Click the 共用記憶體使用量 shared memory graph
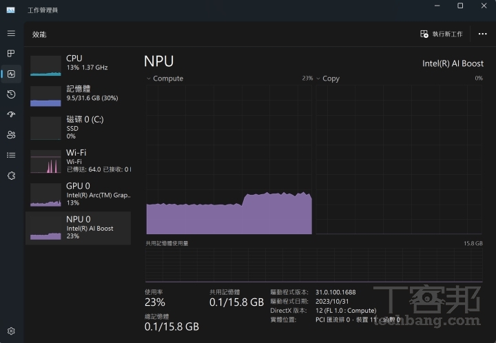Viewport: 496px width, 343px height. click(314, 265)
